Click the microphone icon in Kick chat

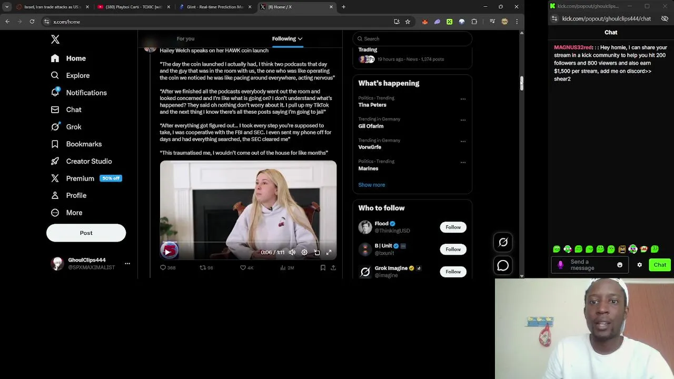coord(560,265)
